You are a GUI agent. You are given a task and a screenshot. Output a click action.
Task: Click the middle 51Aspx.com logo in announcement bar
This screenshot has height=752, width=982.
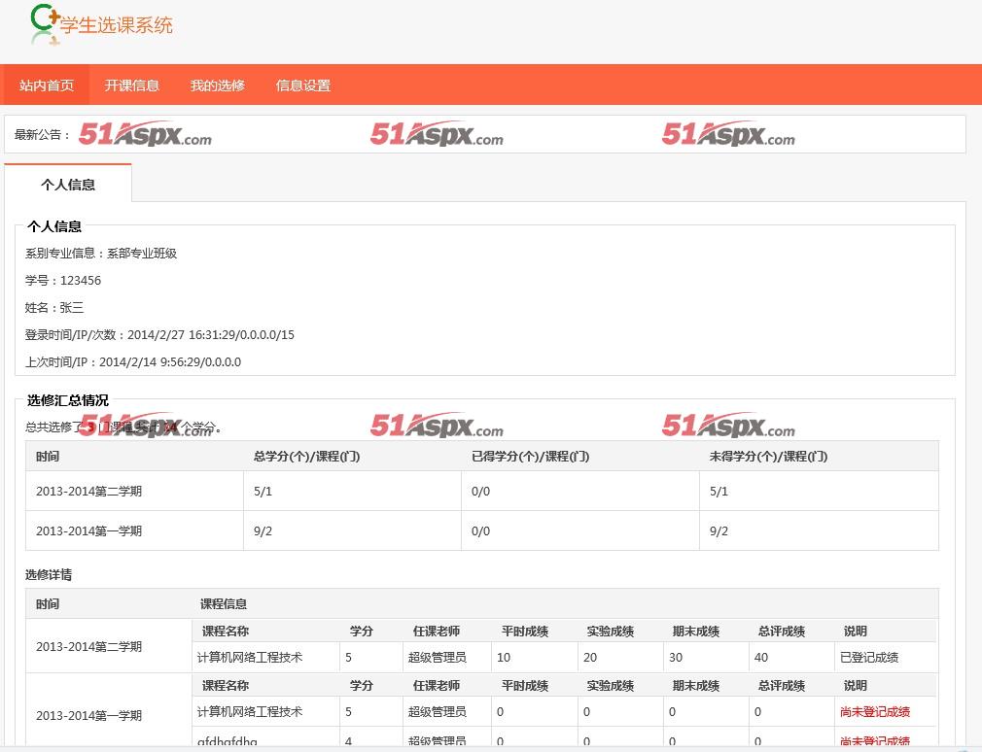[x=437, y=134]
